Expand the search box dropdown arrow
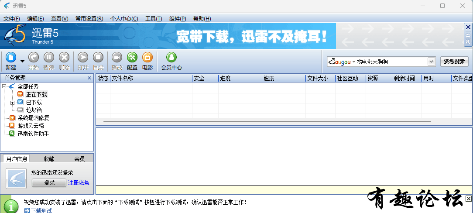 click(432, 62)
